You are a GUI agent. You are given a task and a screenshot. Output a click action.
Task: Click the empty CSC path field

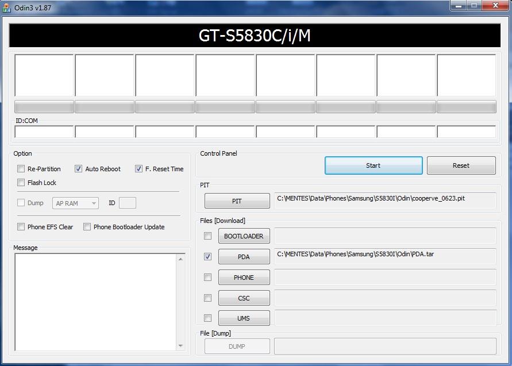pos(385,298)
